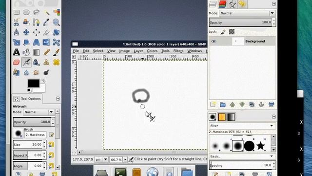
Task: Select the Flip tool
Action: pos(46,43)
